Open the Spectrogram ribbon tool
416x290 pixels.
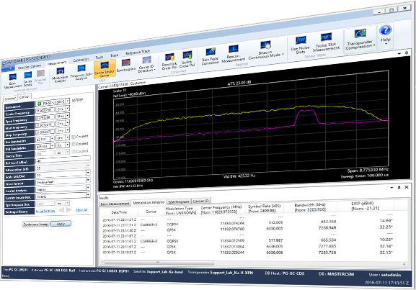[126, 65]
